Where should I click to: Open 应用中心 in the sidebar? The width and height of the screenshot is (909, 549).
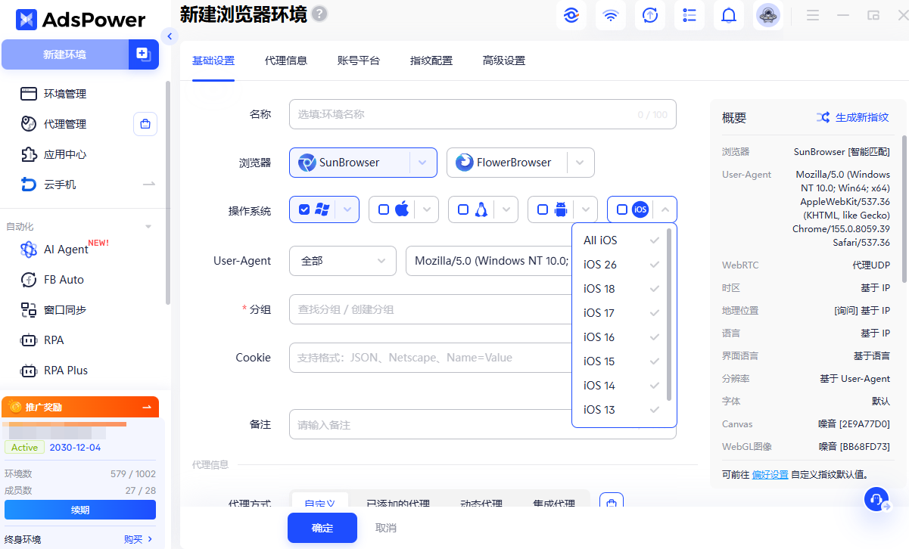point(65,154)
